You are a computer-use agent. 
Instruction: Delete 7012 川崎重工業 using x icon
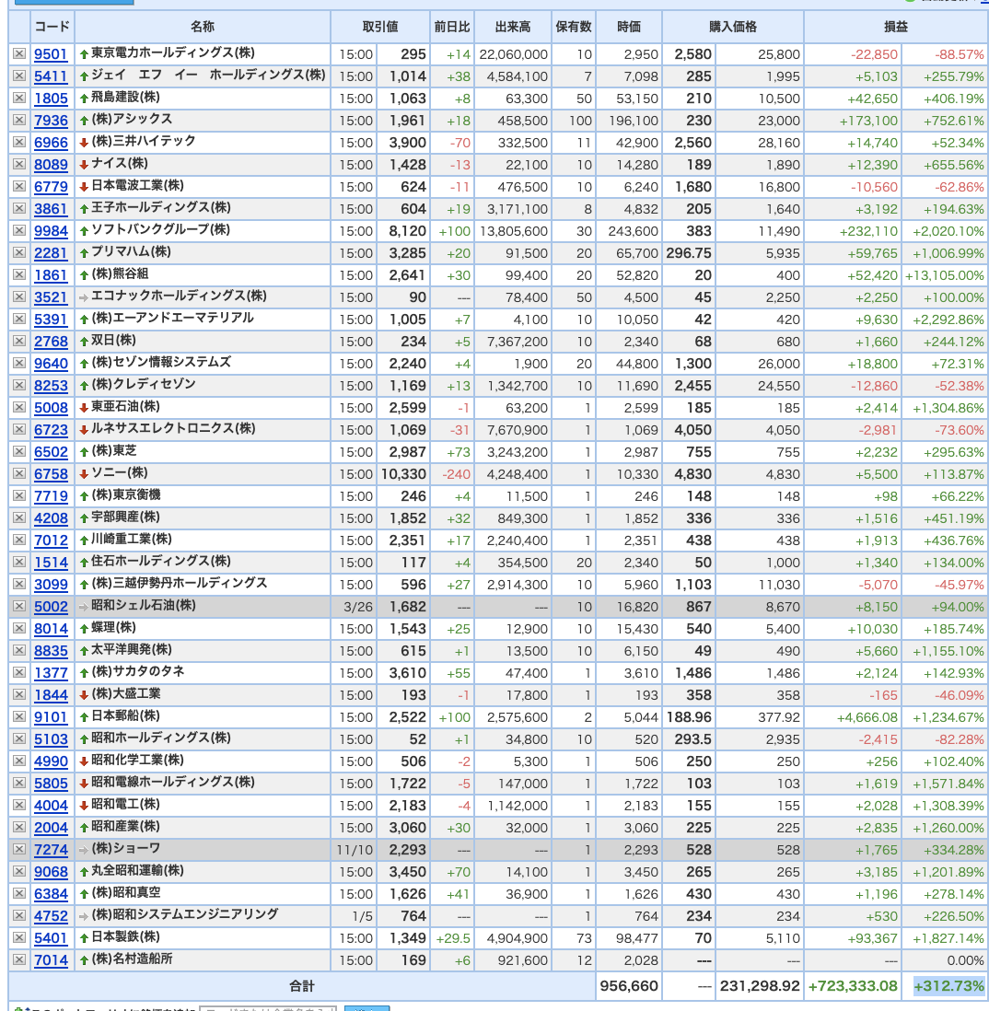point(19,540)
